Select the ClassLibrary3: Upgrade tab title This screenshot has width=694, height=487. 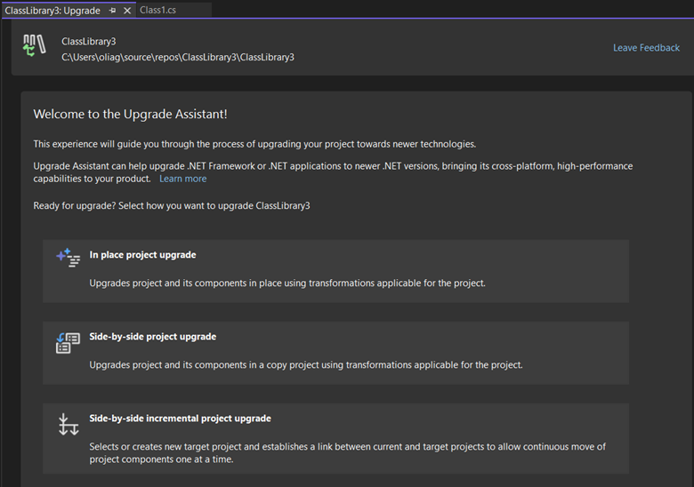click(x=52, y=11)
